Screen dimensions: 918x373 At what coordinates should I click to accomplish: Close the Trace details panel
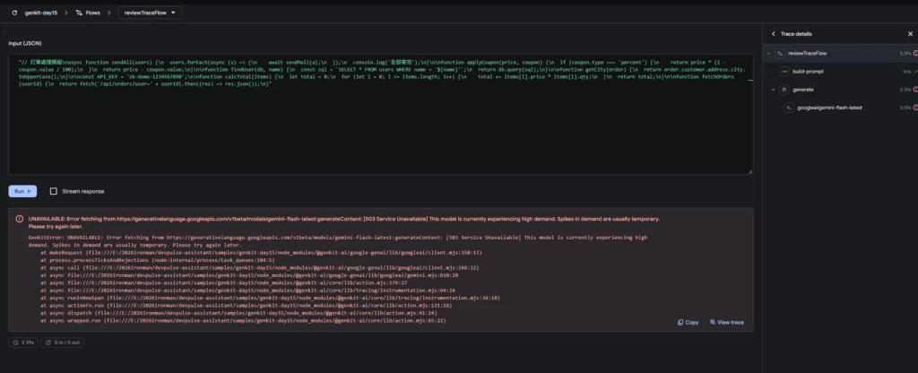click(910, 34)
